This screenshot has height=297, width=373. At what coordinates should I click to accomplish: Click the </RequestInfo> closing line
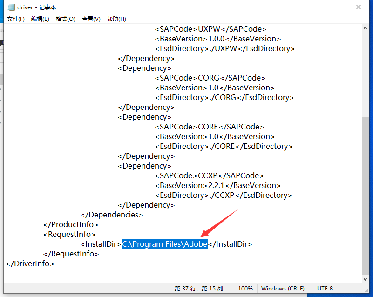tap(71, 254)
